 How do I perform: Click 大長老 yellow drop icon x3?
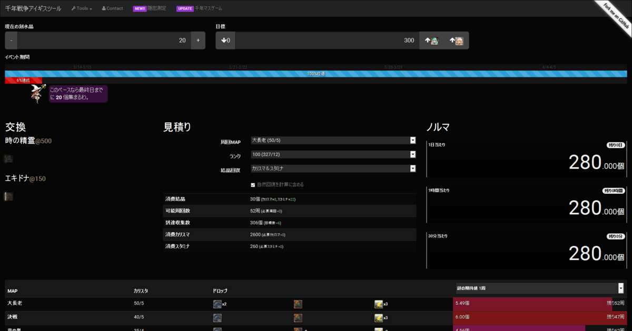click(x=379, y=304)
